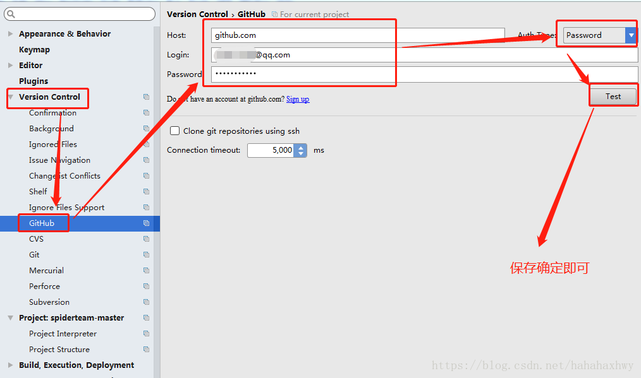
Task: Open Perforce settings page
Action: pos(44,286)
